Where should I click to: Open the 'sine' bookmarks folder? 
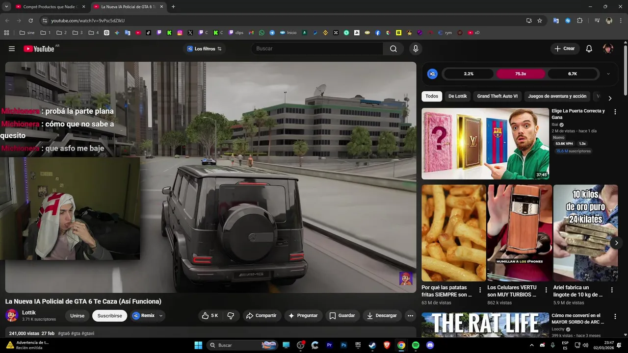(26, 33)
